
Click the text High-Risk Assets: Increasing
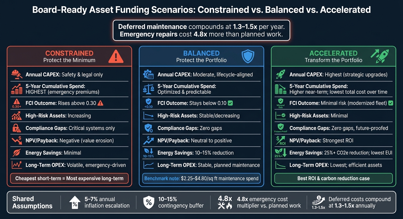point(58,116)
